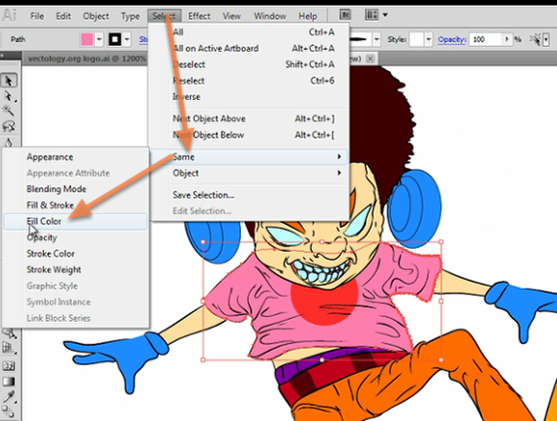
Task: Click the pink fill color swatch
Action: coord(87,39)
